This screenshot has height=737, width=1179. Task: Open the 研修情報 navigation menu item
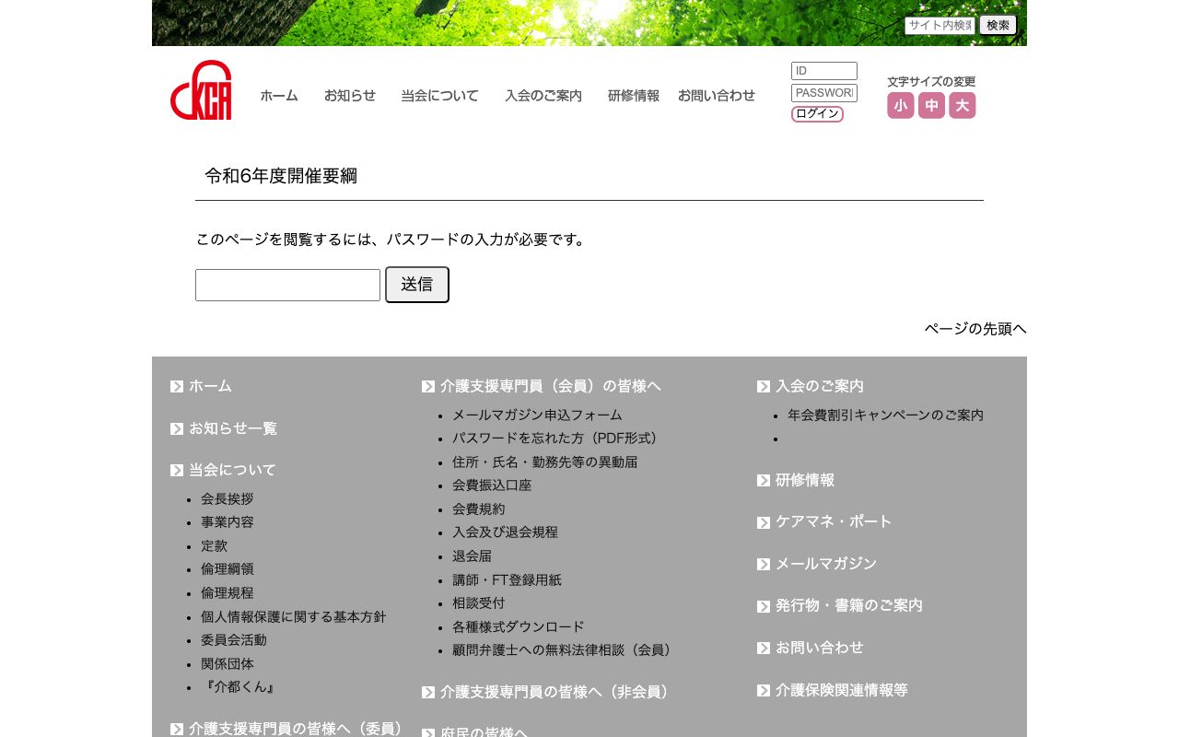[x=633, y=96]
